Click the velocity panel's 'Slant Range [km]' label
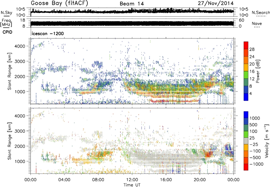 (9, 141)
